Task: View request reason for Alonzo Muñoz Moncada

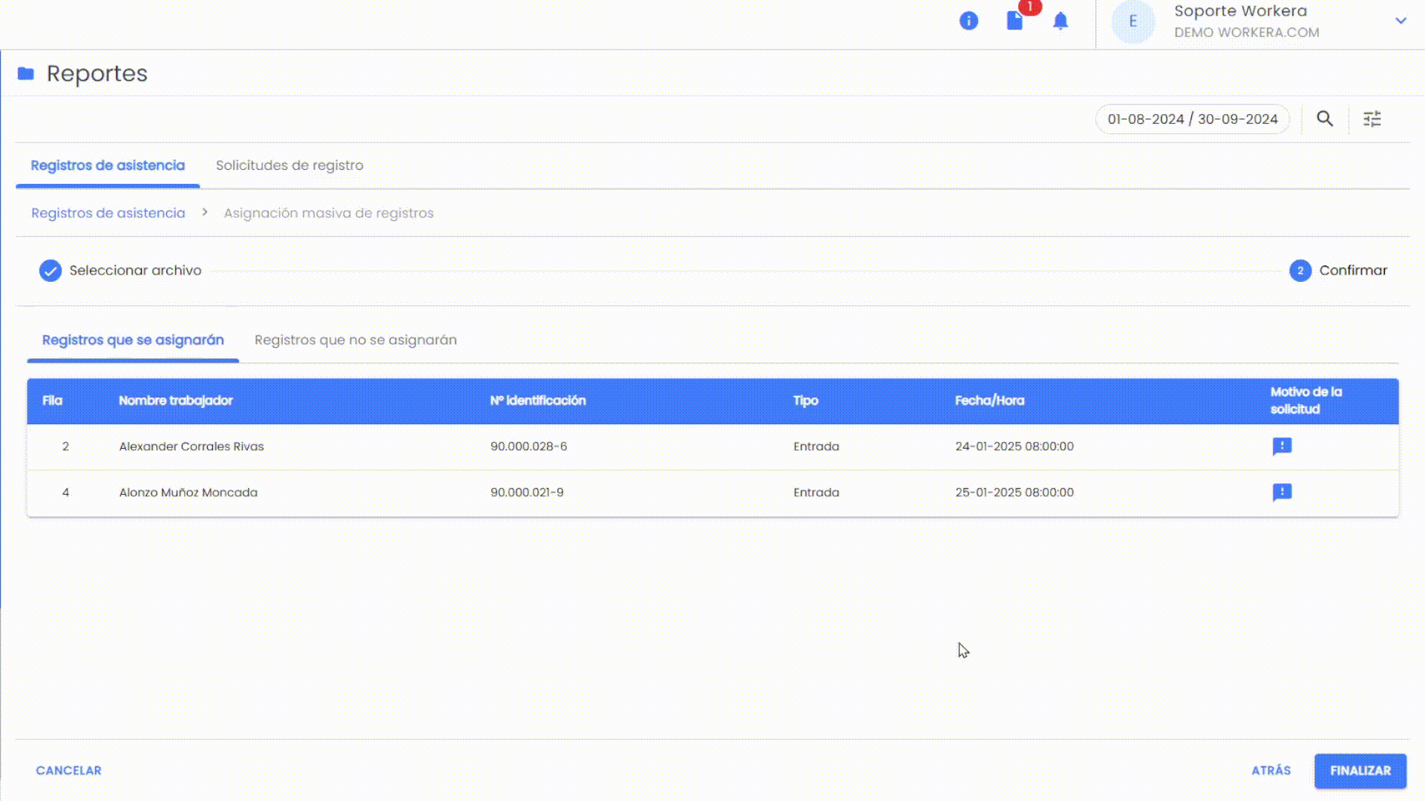Action: pyautogui.click(x=1282, y=492)
